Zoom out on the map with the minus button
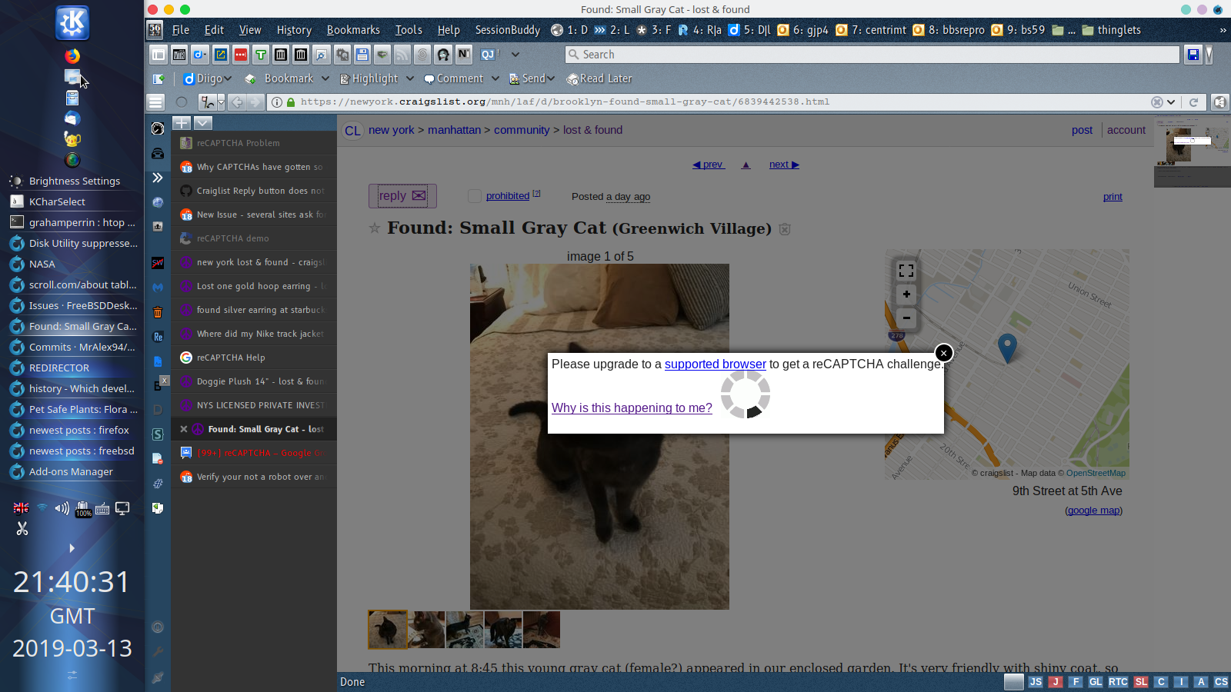Image resolution: width=1231 pixels, height=692 pixels. (906, 318)
